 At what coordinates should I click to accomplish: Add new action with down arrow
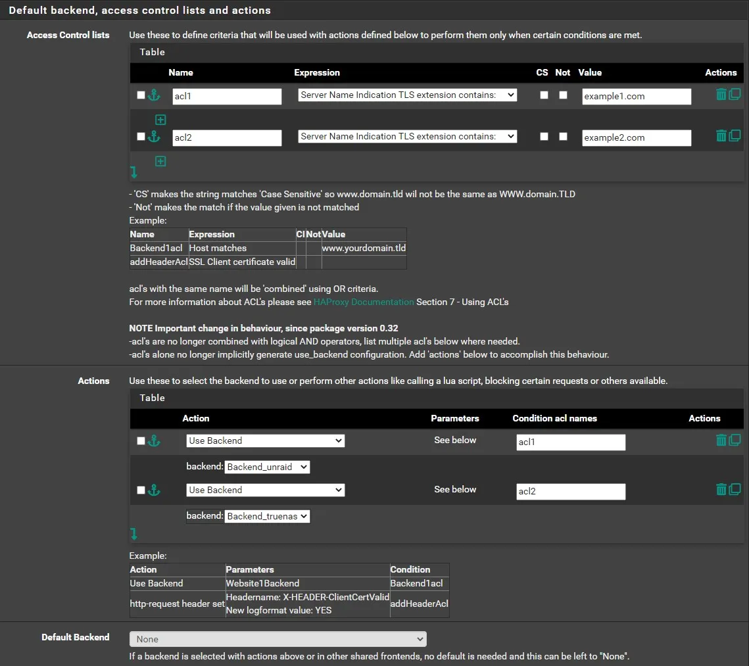point(134,533)
